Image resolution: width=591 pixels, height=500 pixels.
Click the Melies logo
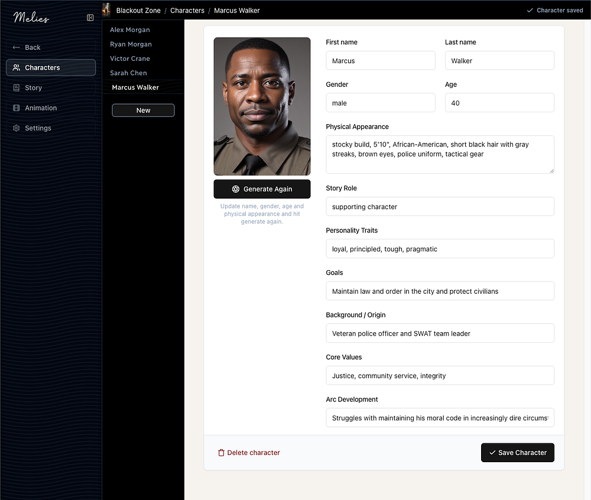(x=31, y=18)
